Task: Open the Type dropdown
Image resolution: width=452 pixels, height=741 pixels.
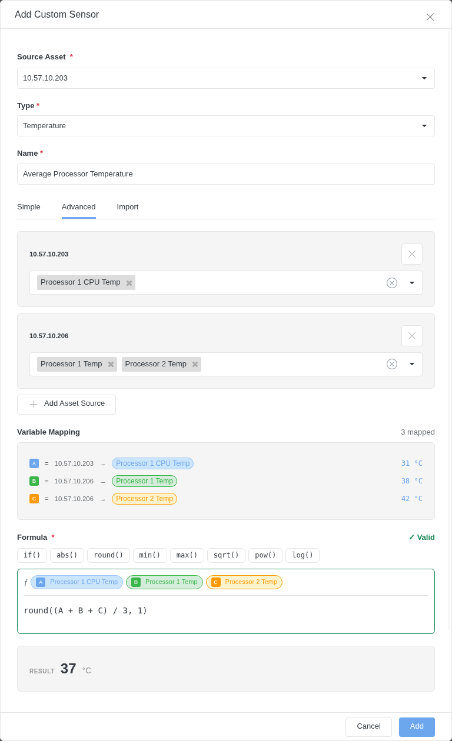Action: [226, 126]
